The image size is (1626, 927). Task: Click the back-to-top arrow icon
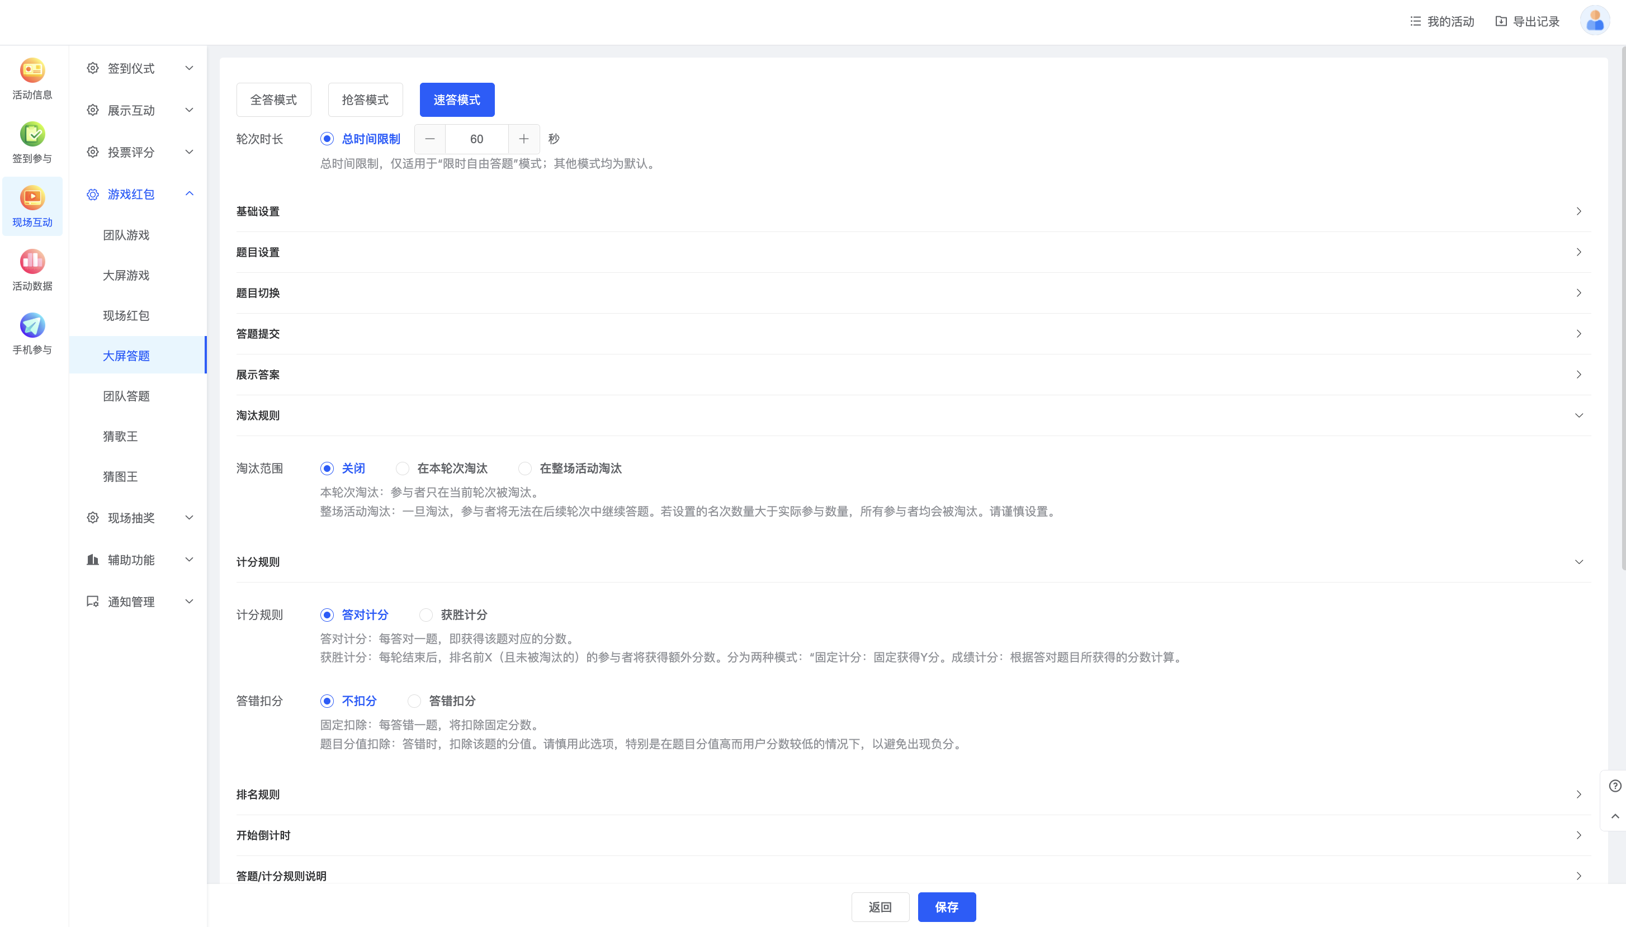tap(1615, 816)
